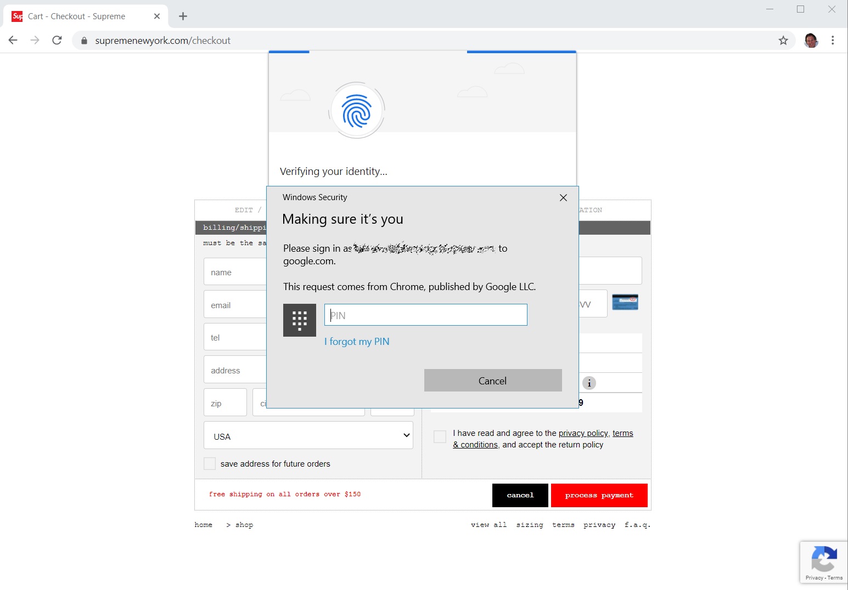This screenshot has height=590, width=848.
Task: Click the email field on checkout form
Action: pyautogui.click(x=235, y=305)
